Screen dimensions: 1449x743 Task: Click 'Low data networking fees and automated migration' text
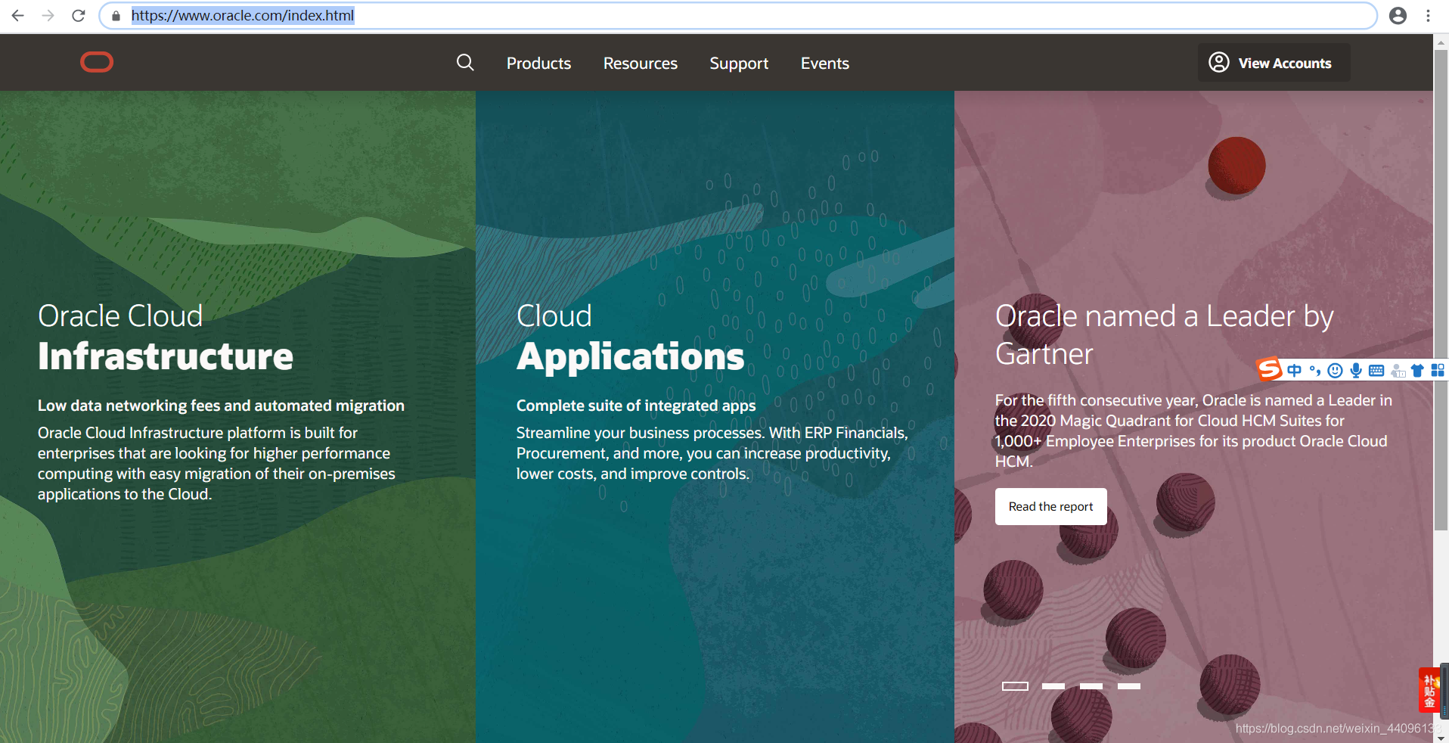221,406
